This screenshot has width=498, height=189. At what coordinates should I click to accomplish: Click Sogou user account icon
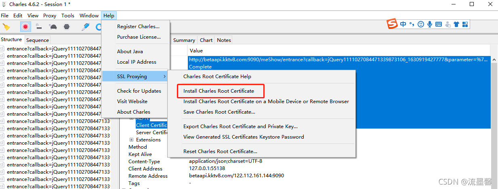coord(448,25)
